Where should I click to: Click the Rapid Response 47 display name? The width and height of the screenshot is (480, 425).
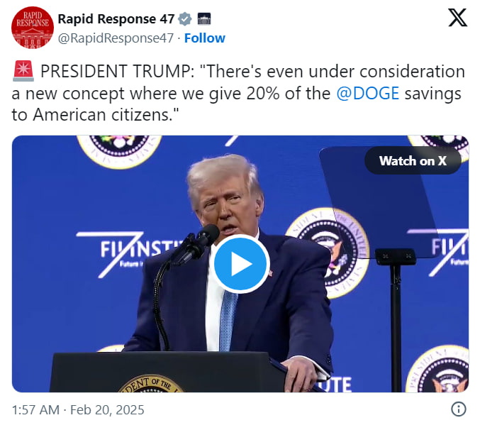click(116, 18)
